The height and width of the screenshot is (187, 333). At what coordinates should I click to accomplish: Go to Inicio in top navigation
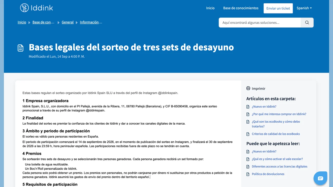[x=210, y=8]
